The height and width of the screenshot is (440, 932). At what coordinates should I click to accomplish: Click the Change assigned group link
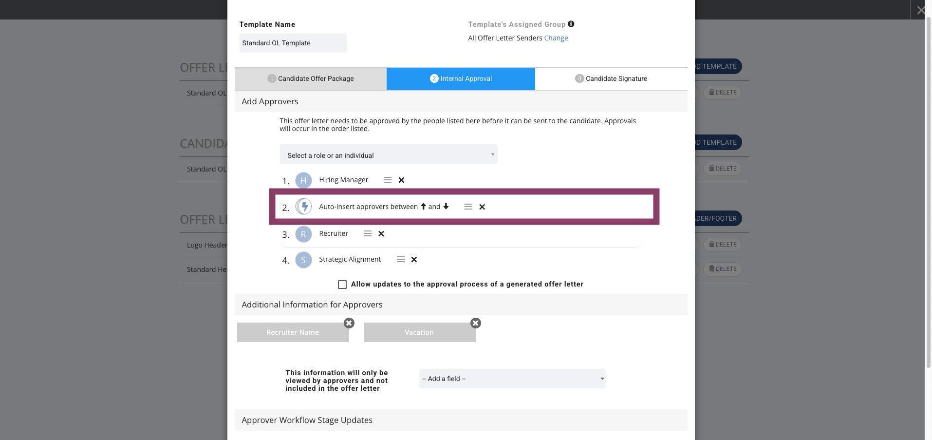click(x=556, y=38)
